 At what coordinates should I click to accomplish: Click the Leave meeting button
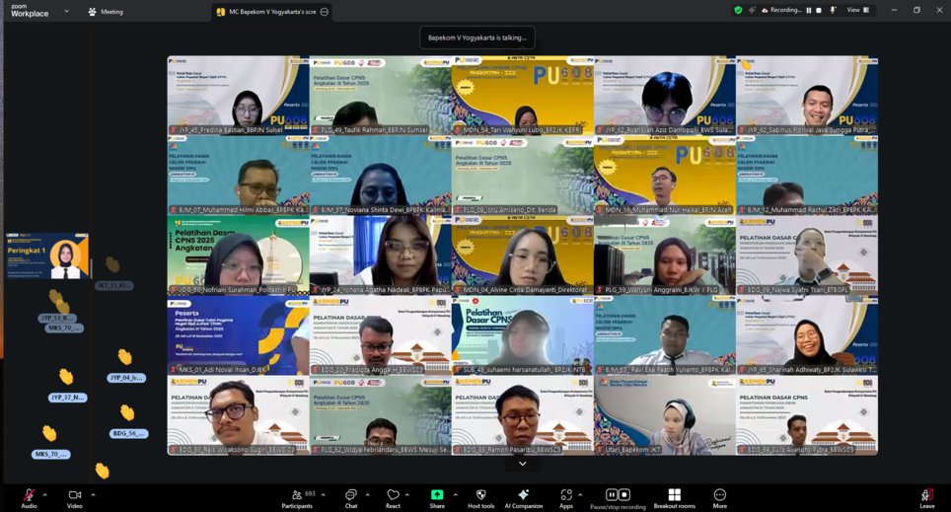tap(926, 496)
